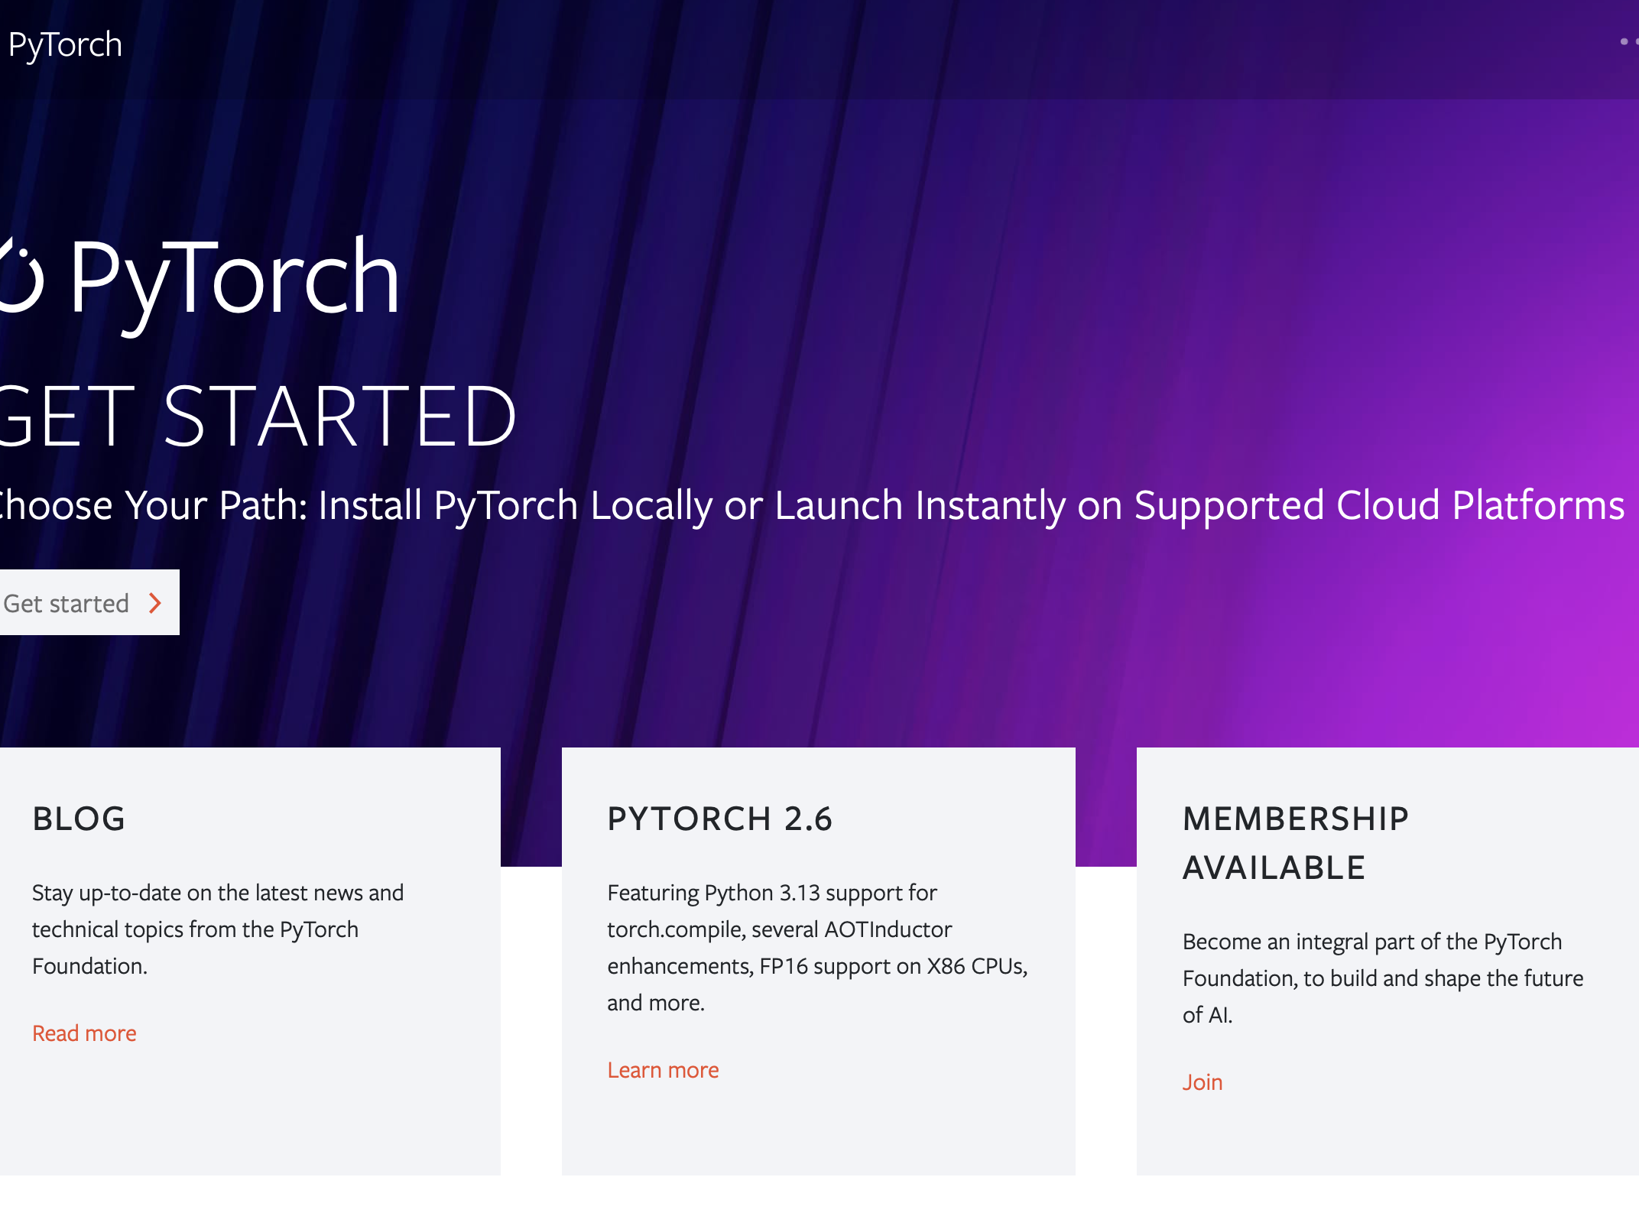This screenshot has height=1229, width=1639.
Task: Click the empty area below Read more in the Blog card
Action: click(x=250, y=1112)
